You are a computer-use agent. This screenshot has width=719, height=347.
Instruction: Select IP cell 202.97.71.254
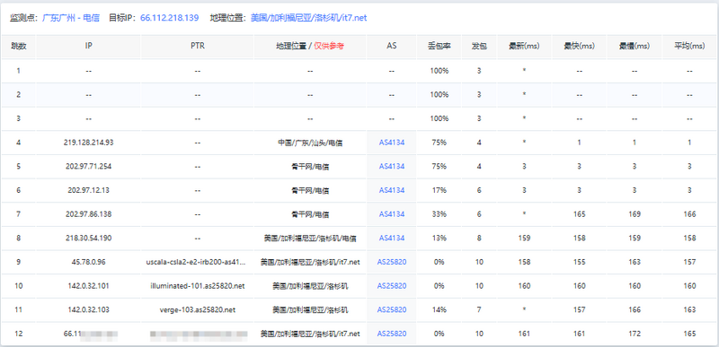88,167
